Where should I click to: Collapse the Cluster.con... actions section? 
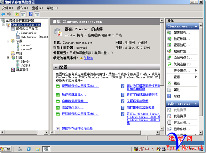tap(196, 26)
